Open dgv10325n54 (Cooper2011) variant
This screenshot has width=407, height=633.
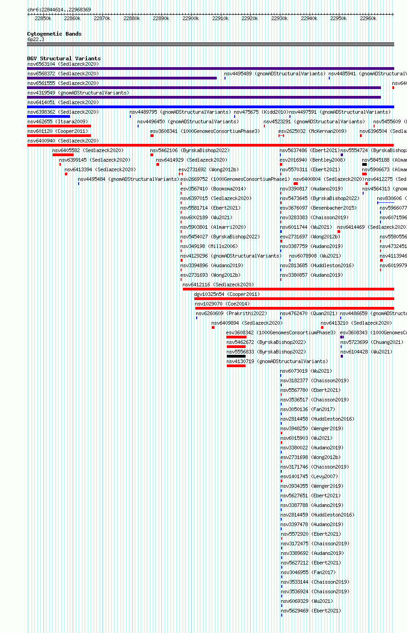(x=227, y=294)
